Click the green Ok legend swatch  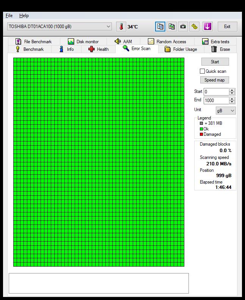[201, 129]
